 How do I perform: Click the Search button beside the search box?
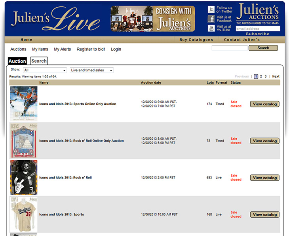[x=263, y=48]
